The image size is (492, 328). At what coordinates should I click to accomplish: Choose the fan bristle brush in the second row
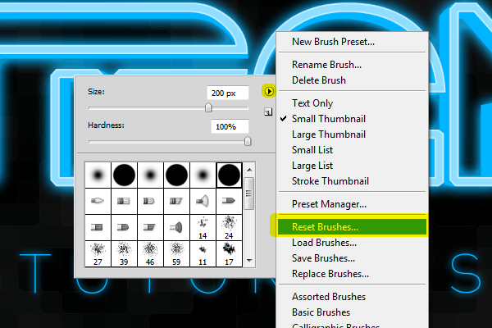203,201
